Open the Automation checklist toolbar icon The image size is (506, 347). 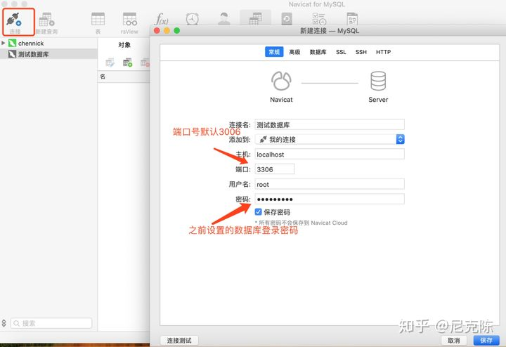pyautogui.click(x=319, y=19)
